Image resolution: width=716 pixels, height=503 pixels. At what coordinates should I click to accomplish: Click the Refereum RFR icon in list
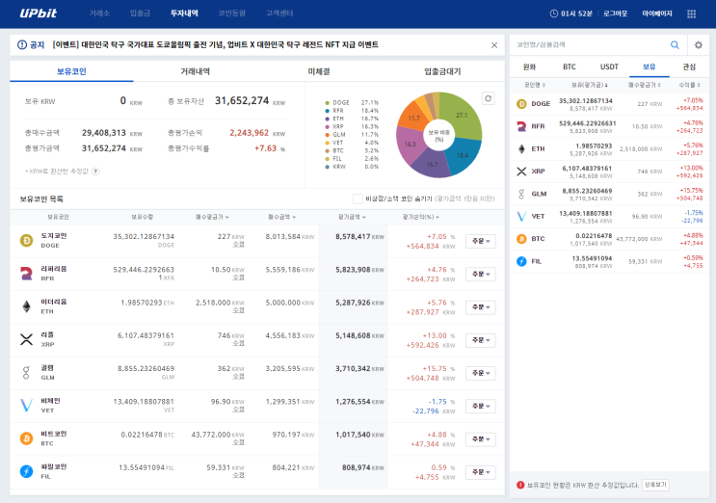[x=26, y=274]
